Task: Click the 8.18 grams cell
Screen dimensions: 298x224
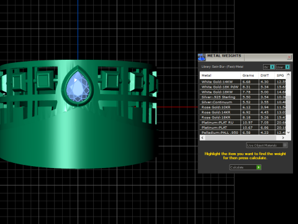Action: pyautogui.click(x=250, y=118)
